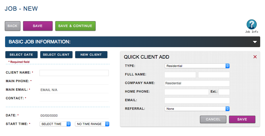Focus the Client Name input field
This screenshot has width=265, height=136.
[74, 73]
